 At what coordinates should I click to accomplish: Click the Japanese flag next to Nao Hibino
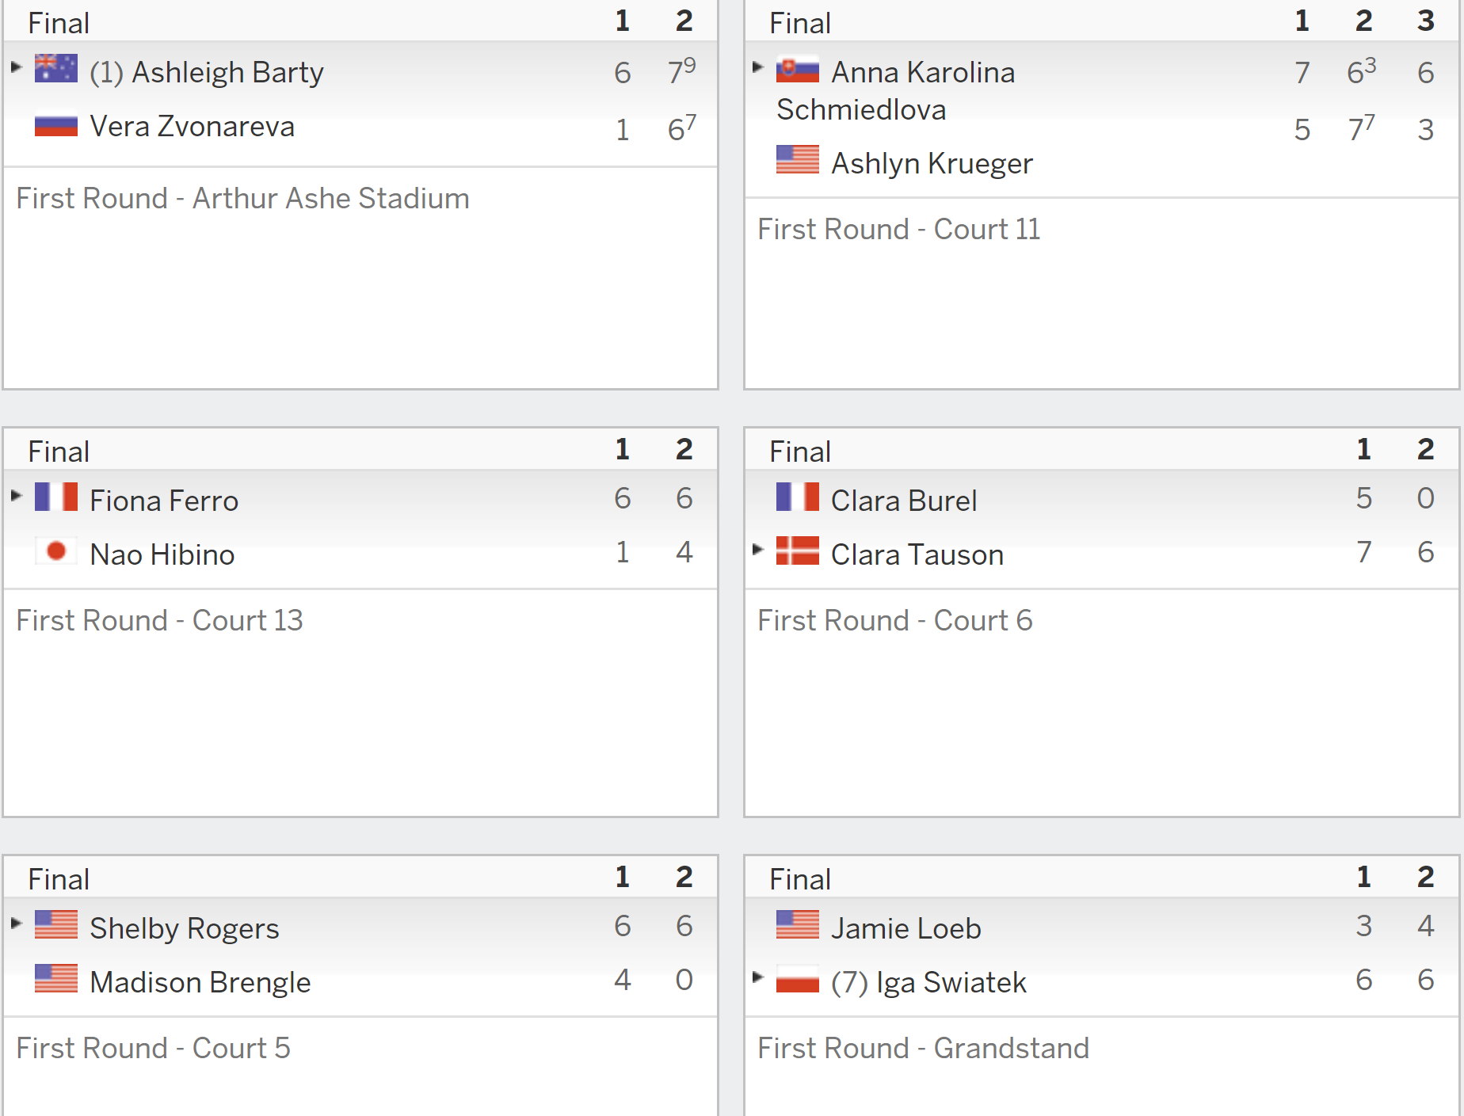pyautogui.click(x=56, y=551)
